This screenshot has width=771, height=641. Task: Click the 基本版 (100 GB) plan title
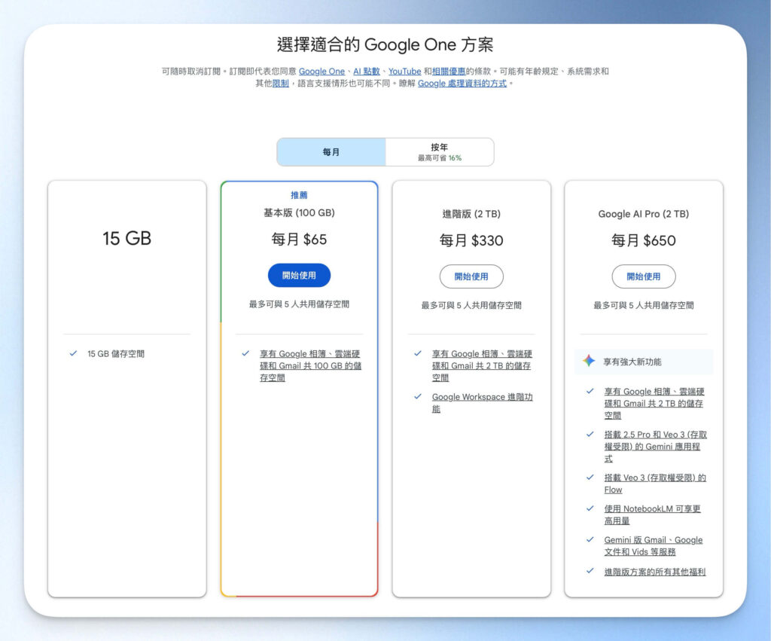[299, 213]
